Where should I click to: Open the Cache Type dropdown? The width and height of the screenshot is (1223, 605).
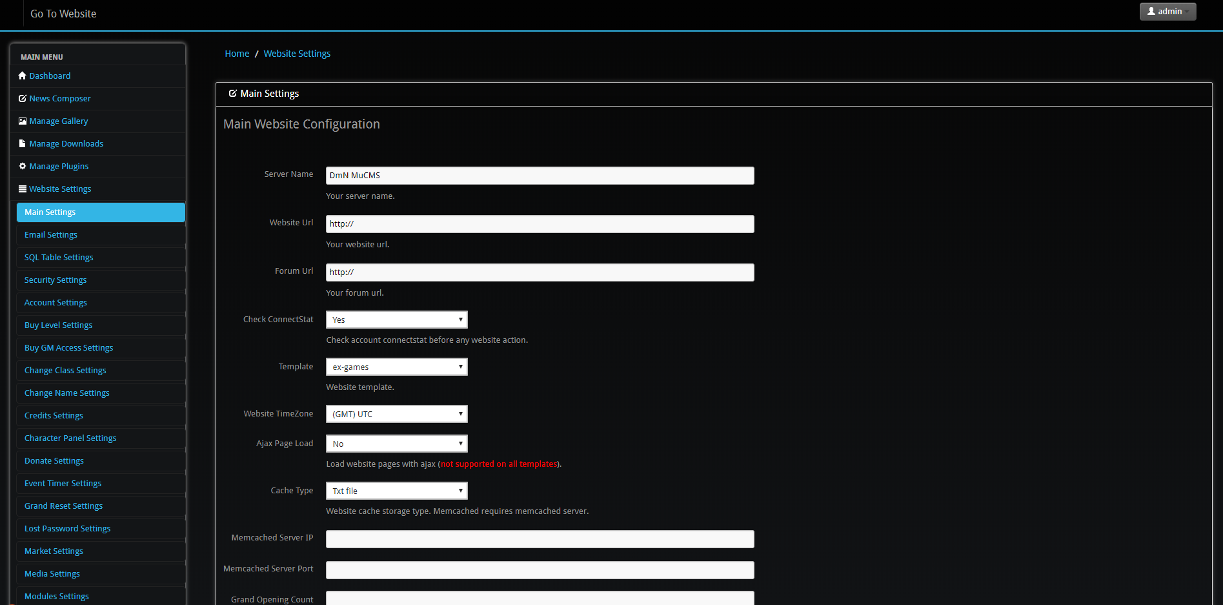point(396,491)
